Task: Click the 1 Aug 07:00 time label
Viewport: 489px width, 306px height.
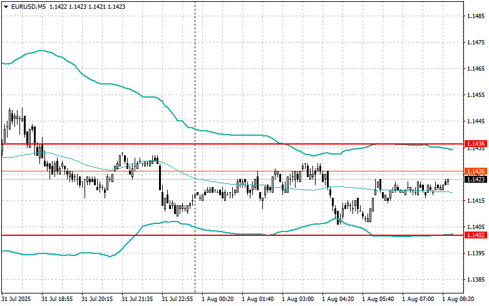Action: [x=418, y=299]
